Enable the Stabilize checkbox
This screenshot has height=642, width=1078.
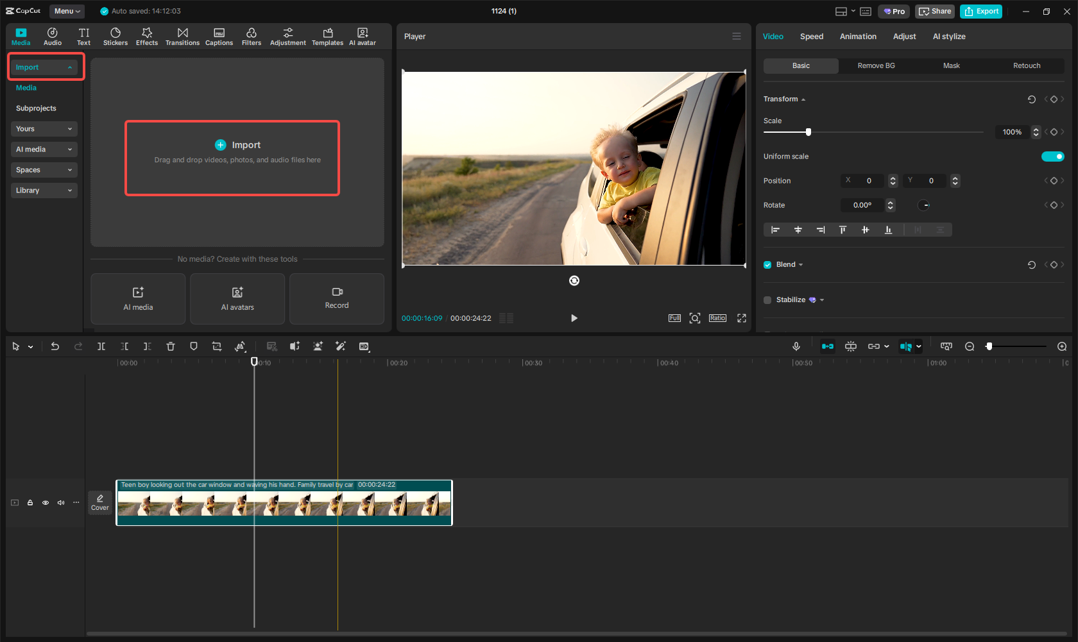[x=767, y=300]
